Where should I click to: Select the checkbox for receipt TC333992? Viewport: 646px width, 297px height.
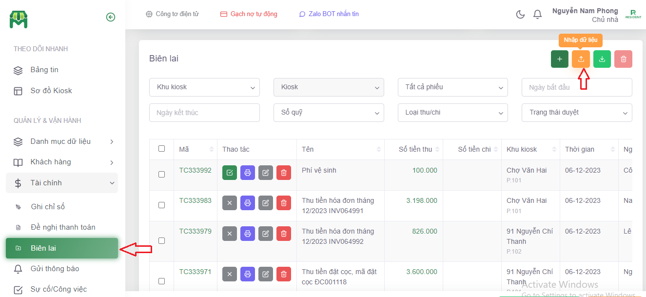pyautogui.click(x=161, y=174)
